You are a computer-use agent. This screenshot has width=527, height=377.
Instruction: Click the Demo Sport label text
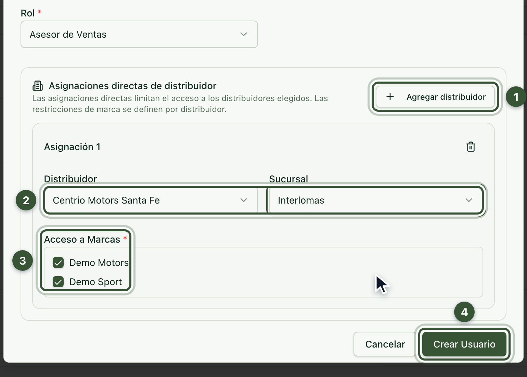(95, 282)
